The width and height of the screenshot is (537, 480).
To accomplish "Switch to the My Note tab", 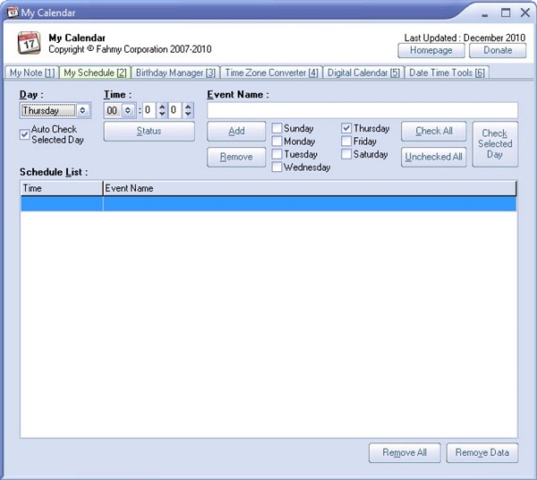I will pos(31,73).
